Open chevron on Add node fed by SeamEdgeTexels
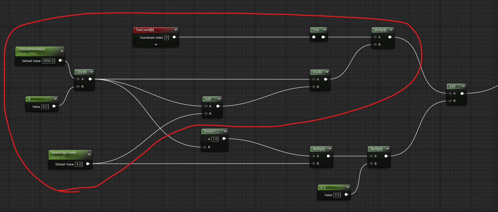 (219, 99)
